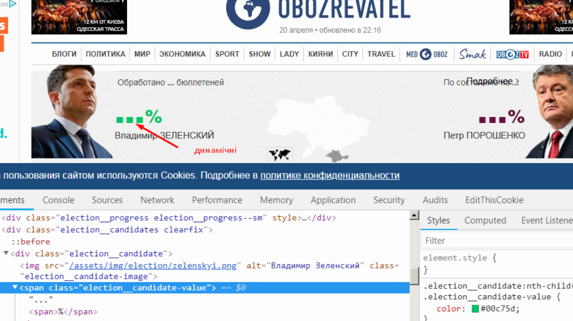
Task: Click the DOM panel scroll up arrow
Action: [414, 215]
